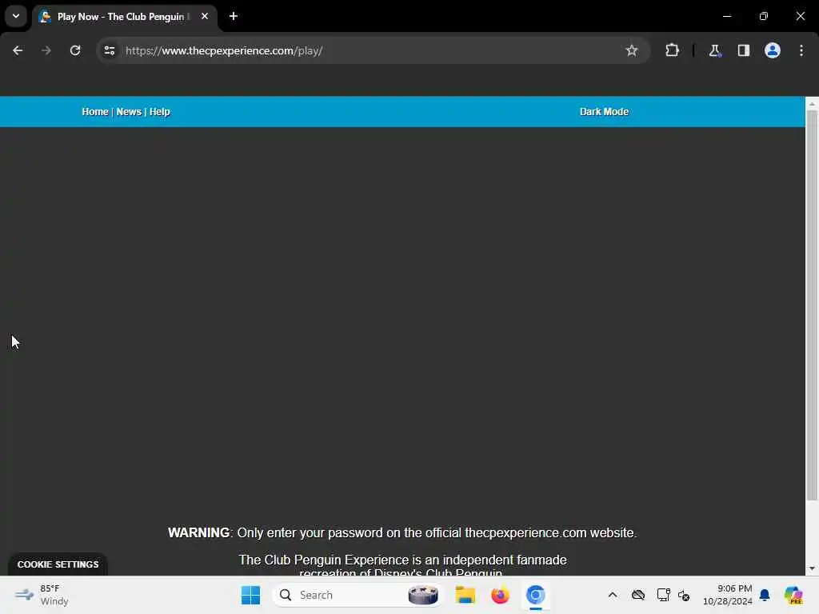
Task: Show hidden system tray icons
Action: [x=613, y=595]
